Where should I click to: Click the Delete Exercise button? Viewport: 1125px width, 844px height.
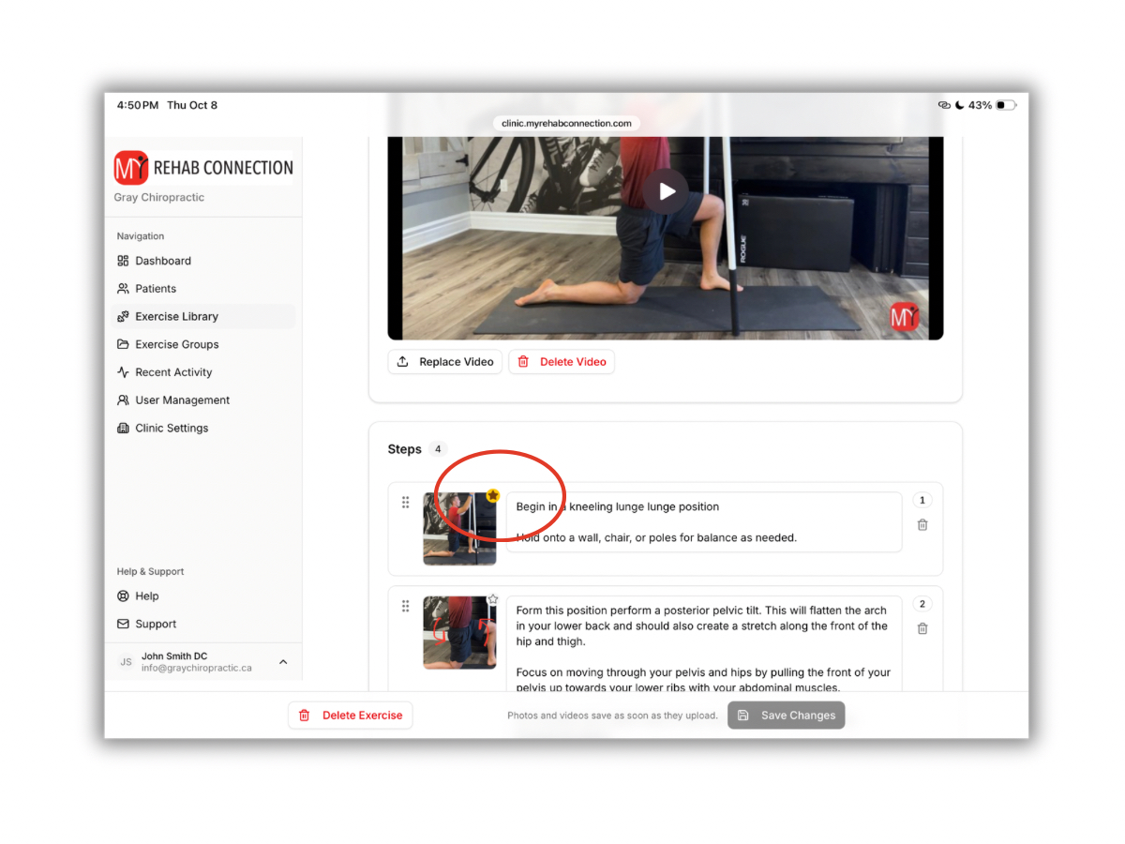coord(351,716)
